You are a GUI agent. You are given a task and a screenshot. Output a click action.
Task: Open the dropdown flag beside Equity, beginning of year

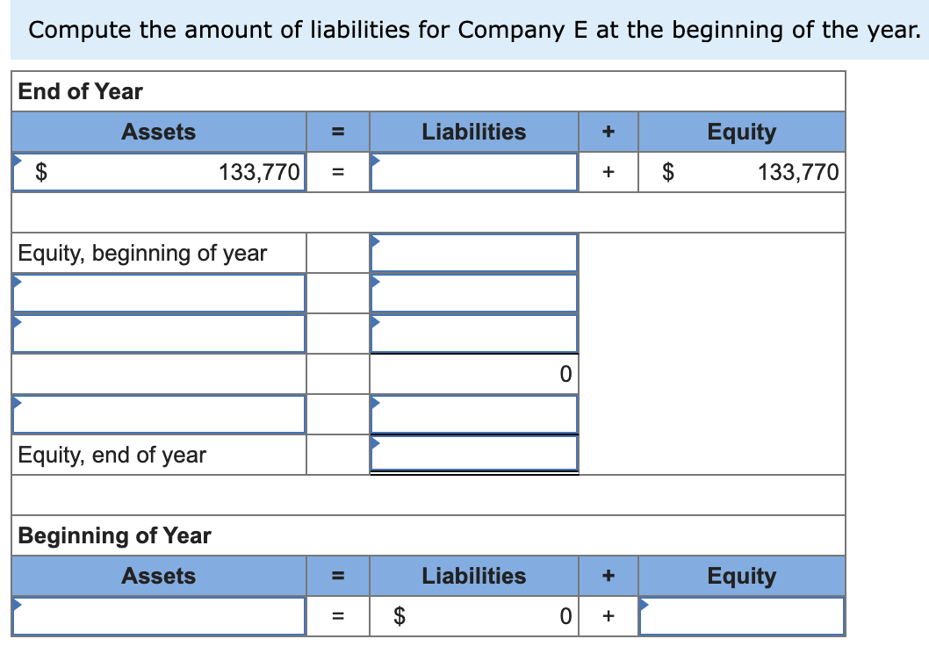coord(374,239)
